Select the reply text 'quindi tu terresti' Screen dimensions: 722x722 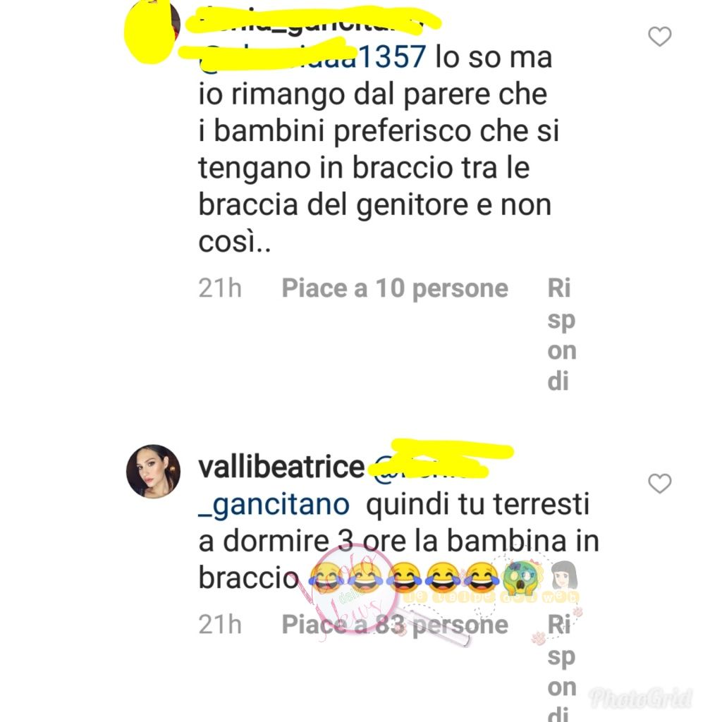(478, 504)
